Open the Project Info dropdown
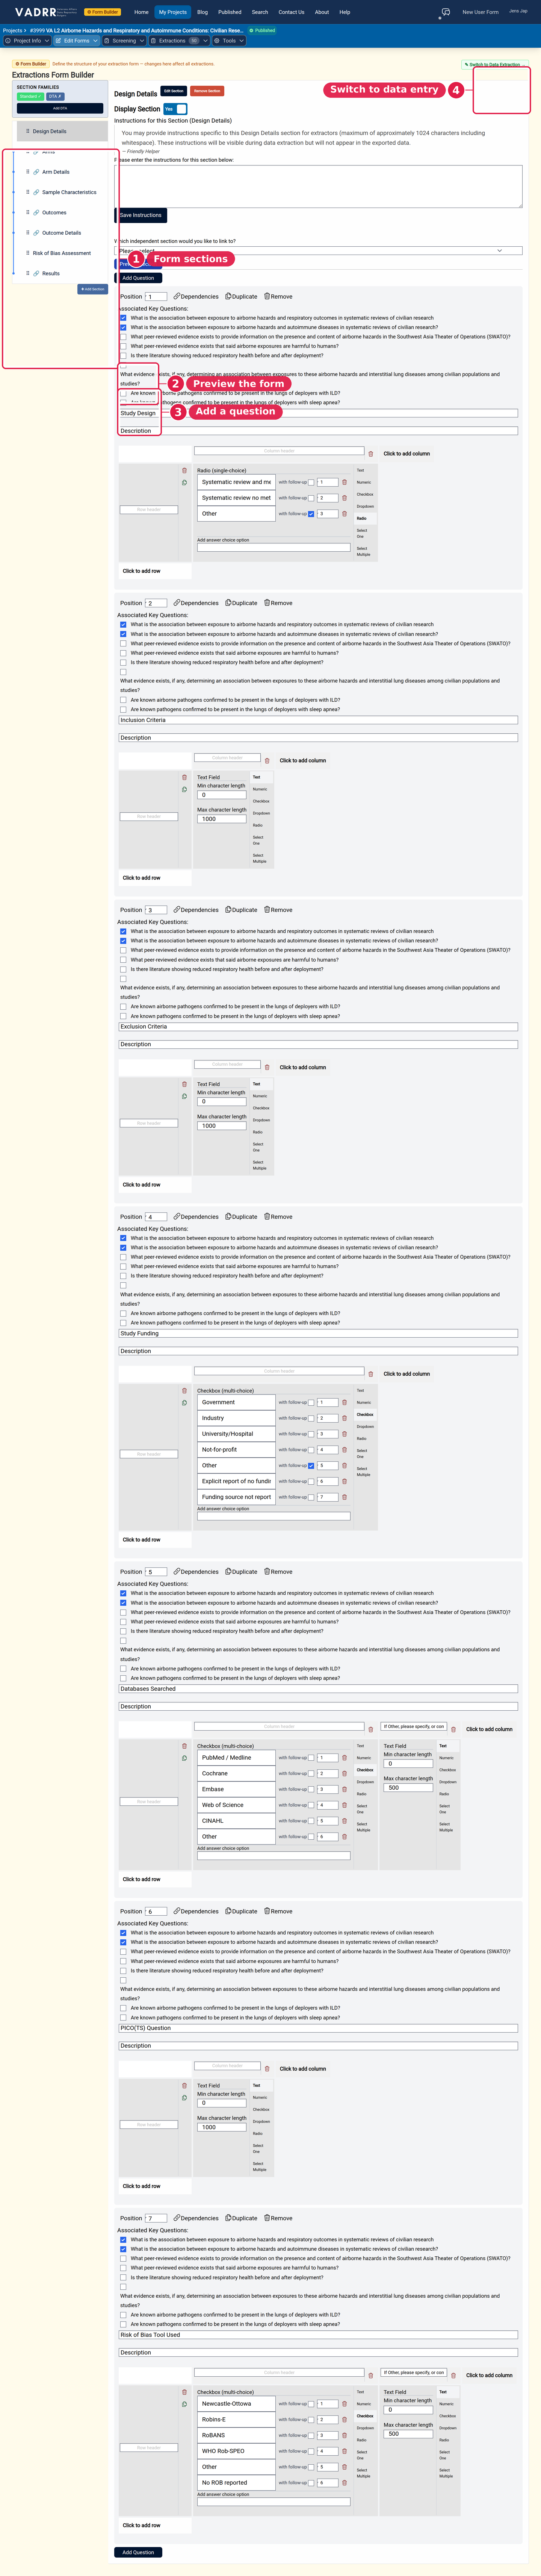Viewport: 541px width, 2576px height. click(27, 41)
